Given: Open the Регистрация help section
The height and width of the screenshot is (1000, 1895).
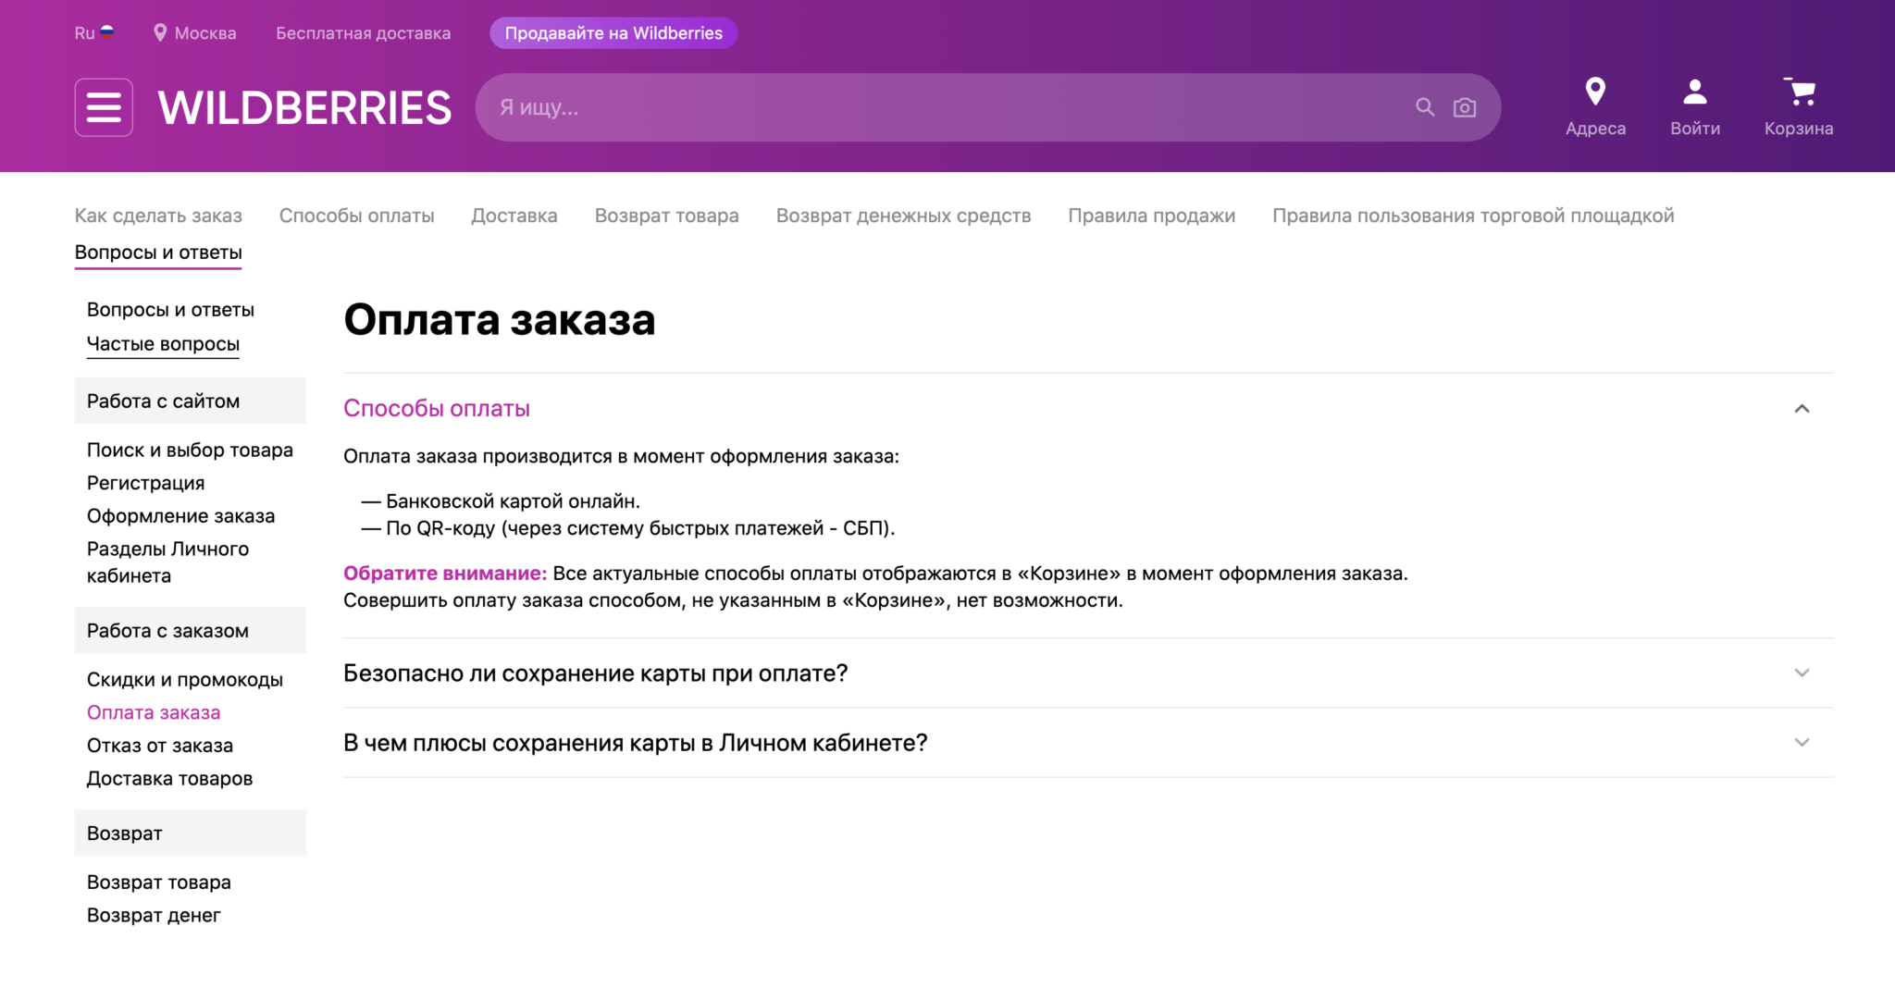Looking at the screenshot, I should [145, 483].
